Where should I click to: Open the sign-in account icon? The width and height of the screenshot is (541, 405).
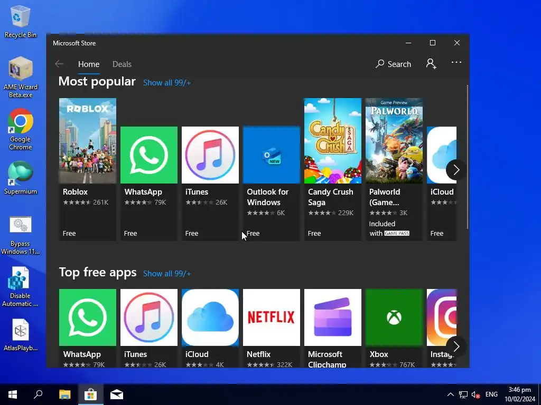pos(431,64)
